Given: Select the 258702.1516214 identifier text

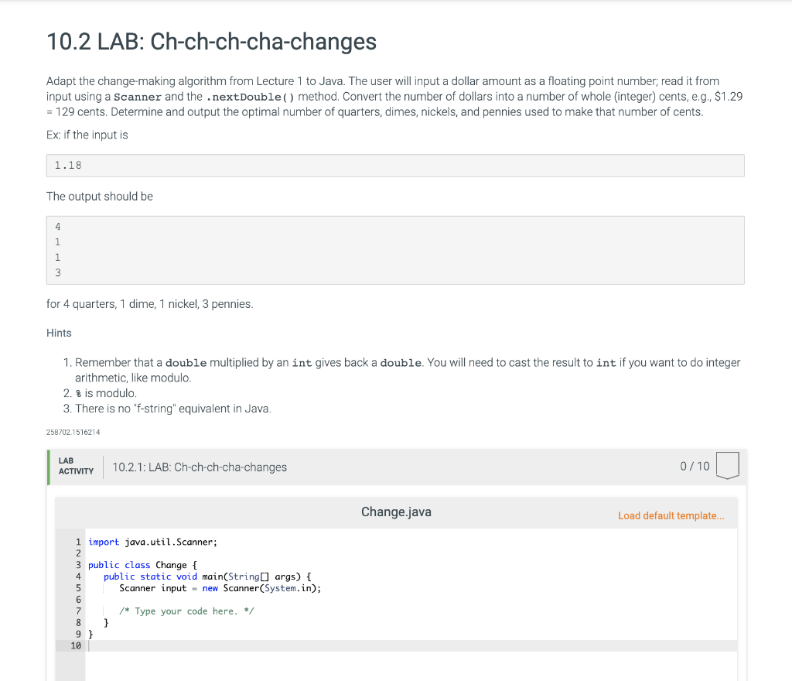Looking at the screenshot, I should (73, 432).
